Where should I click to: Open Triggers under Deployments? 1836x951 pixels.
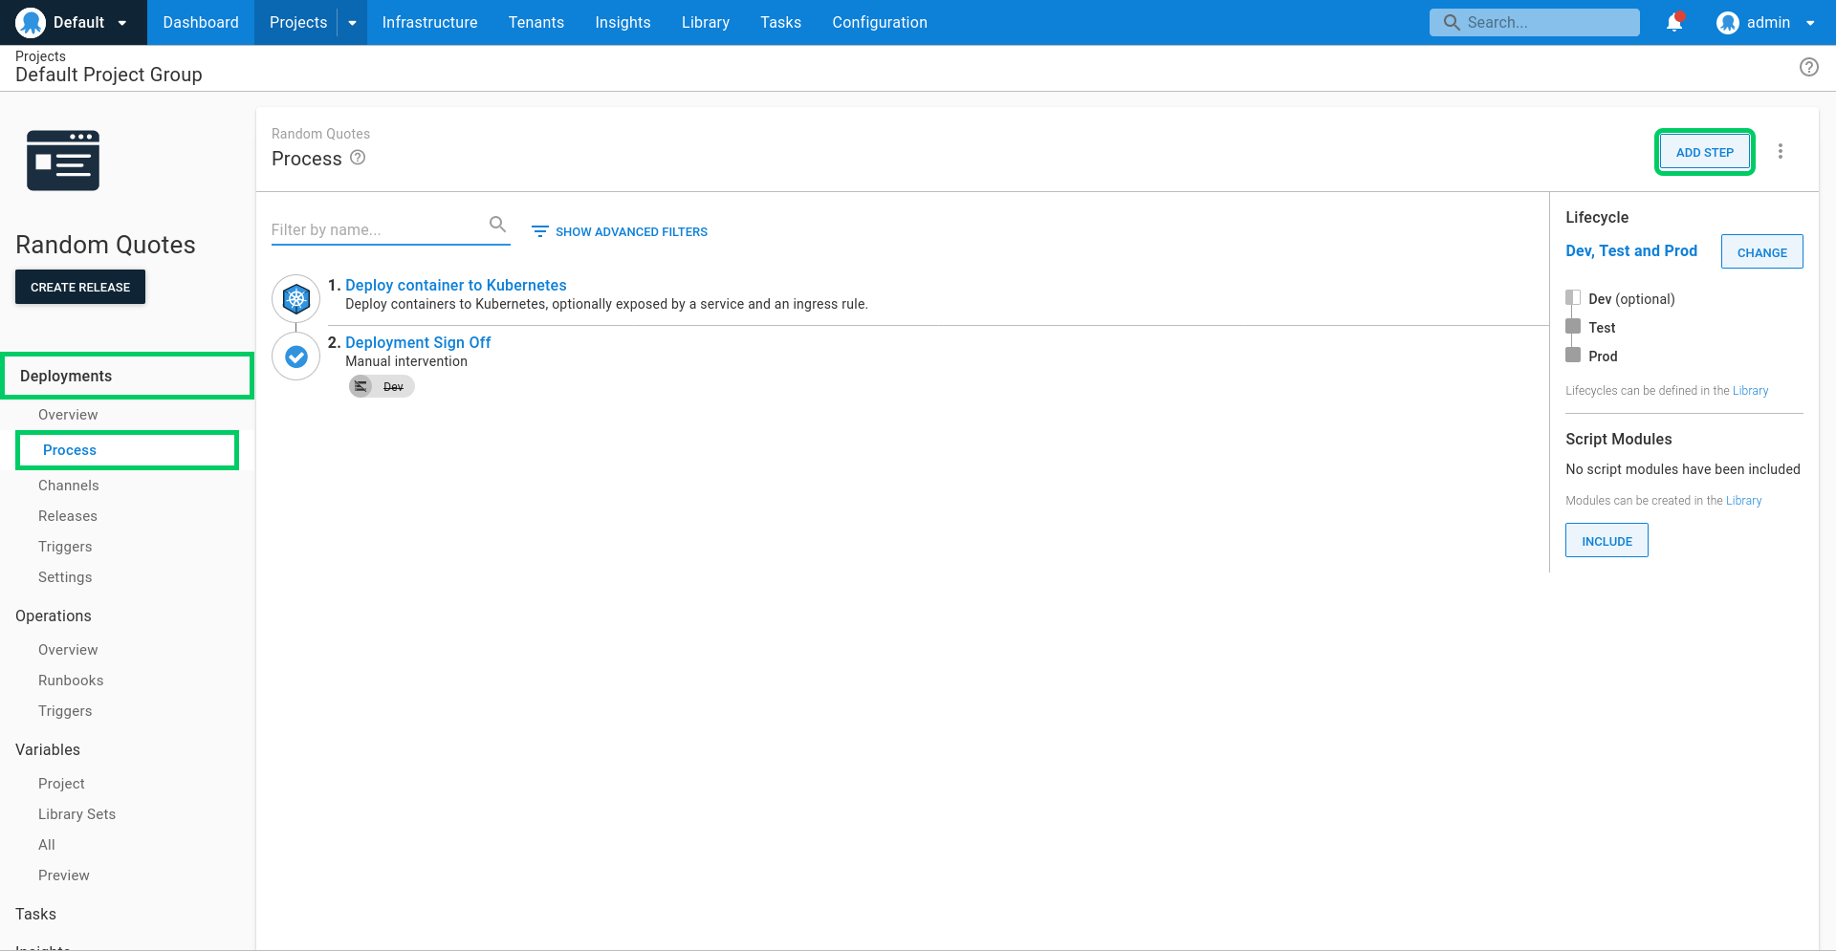point(65,546)
